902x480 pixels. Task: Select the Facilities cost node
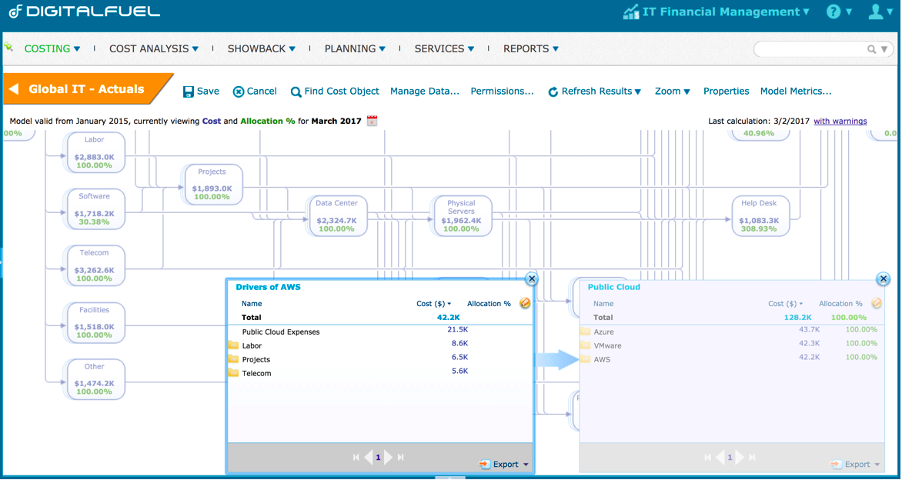[x=95, y=322]
